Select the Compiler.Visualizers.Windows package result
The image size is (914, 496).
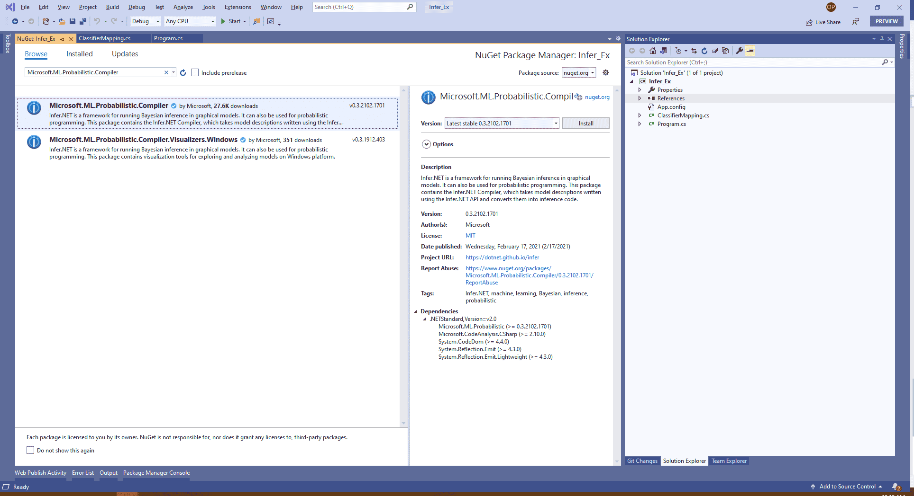coord(207,148)
